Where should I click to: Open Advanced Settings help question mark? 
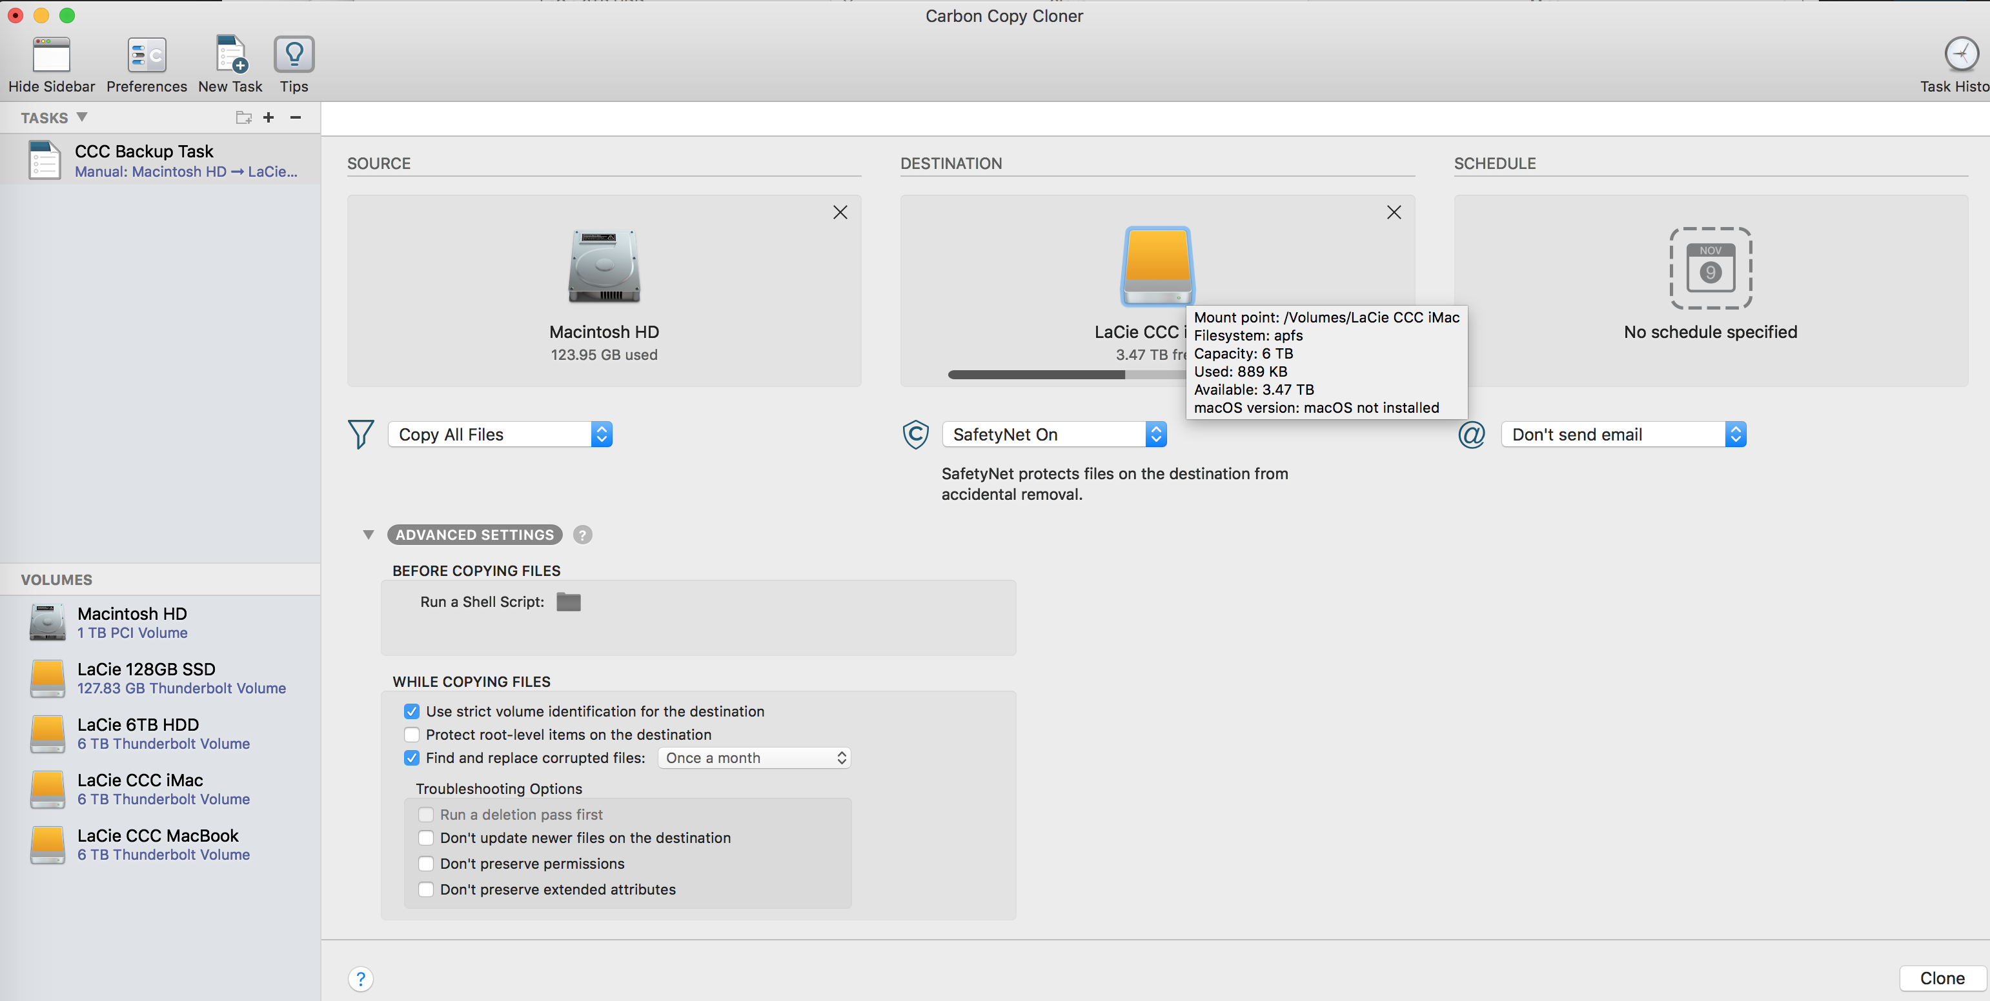(582, 535)
